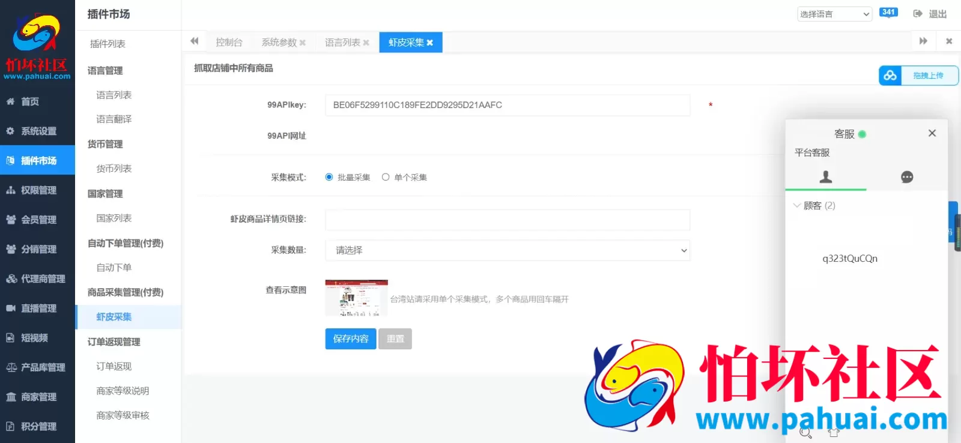Click 自动下单管理(付费) section header
Image resolution: width=961 pixels, height=443 pixels.
coord(126,243)
